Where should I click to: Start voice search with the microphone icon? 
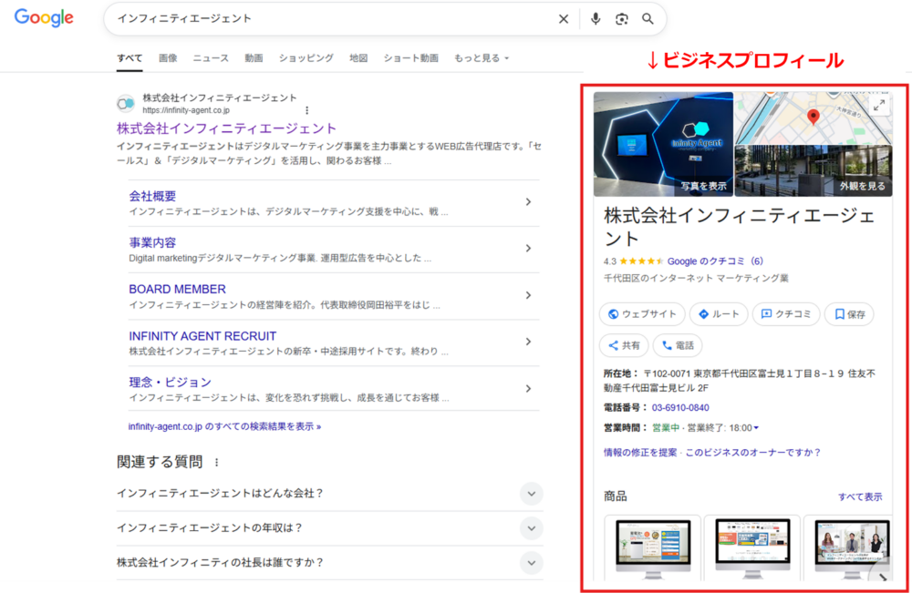click(596, 19)
